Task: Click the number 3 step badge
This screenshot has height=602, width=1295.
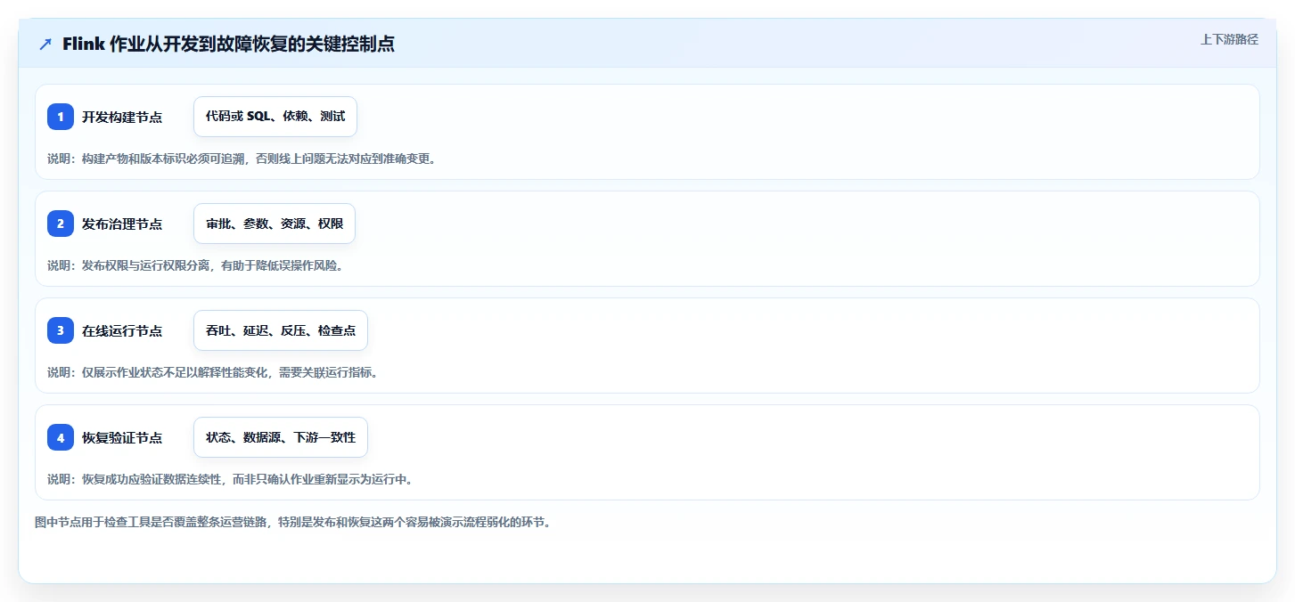Action: pos(61,330)
